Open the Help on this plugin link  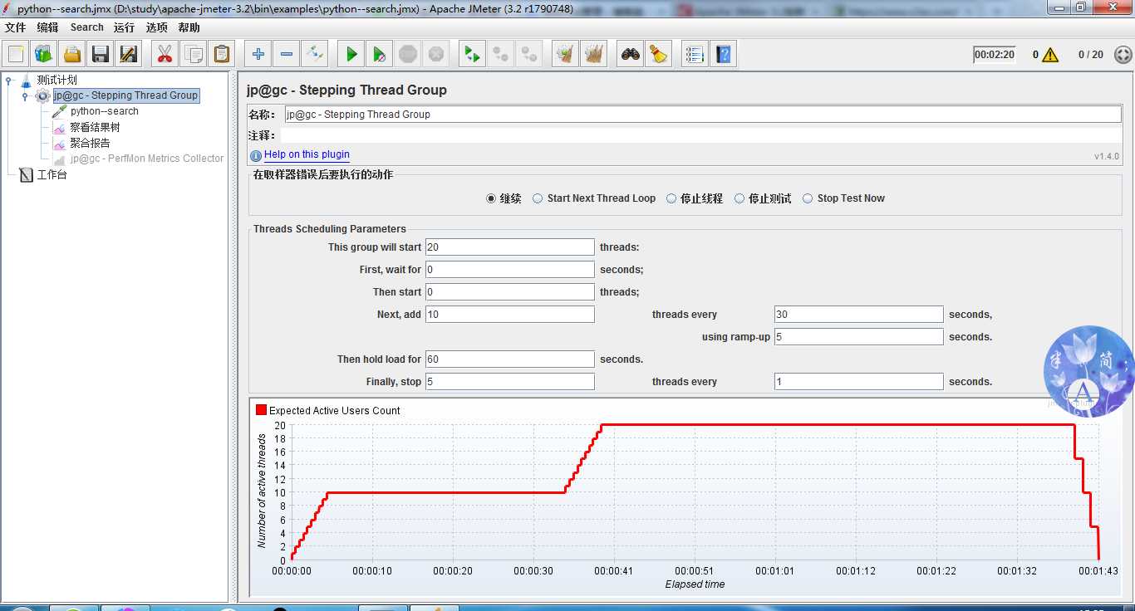(307, 154)
